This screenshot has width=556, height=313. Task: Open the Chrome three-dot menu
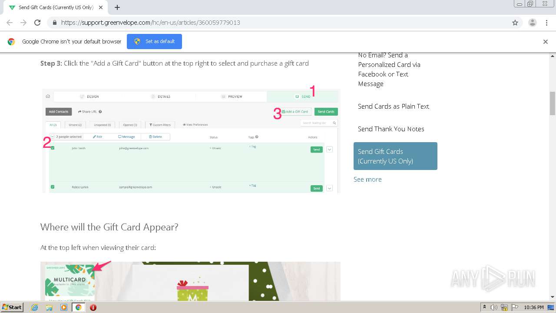546,23
